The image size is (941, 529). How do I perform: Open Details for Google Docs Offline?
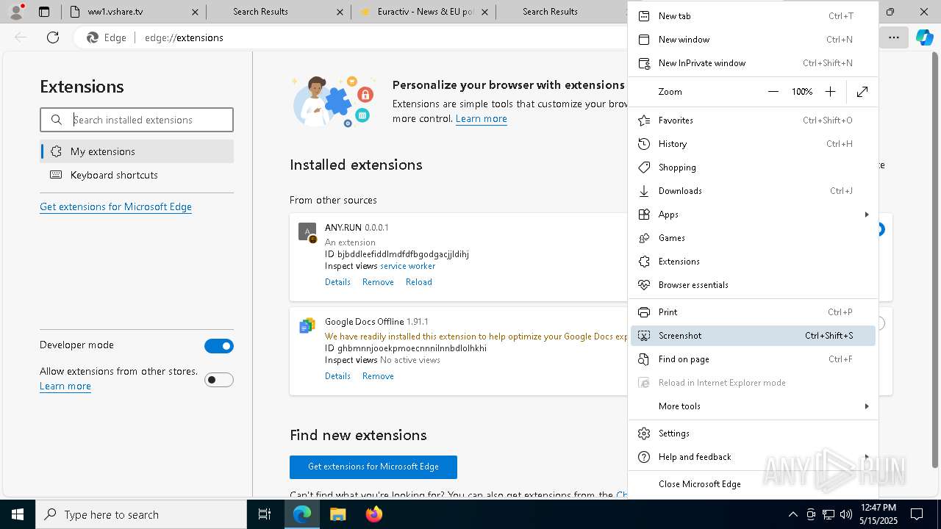[337, 376]
